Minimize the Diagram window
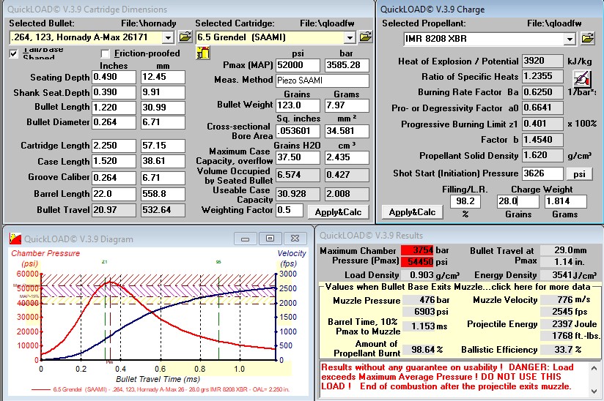 (x=245, y=239)
